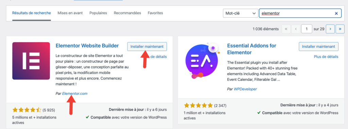This screenshot has height=129, width=348.
Task: Clear the search field with X icon
Action: [336, 13]
